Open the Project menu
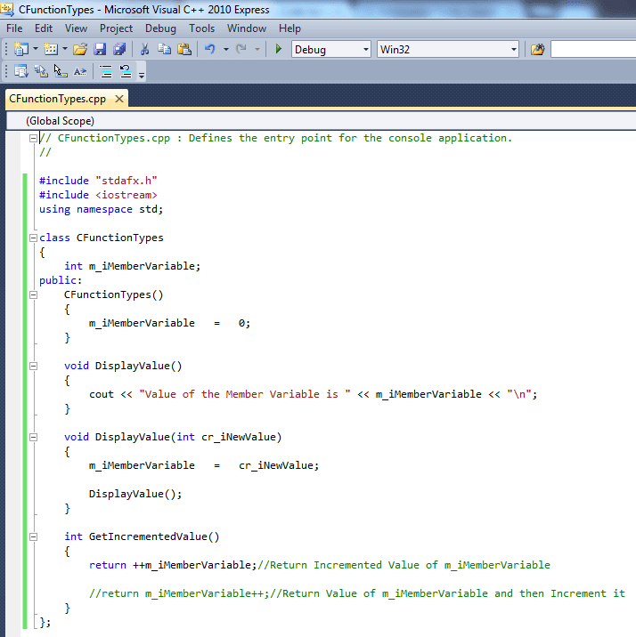 [117, 28]
